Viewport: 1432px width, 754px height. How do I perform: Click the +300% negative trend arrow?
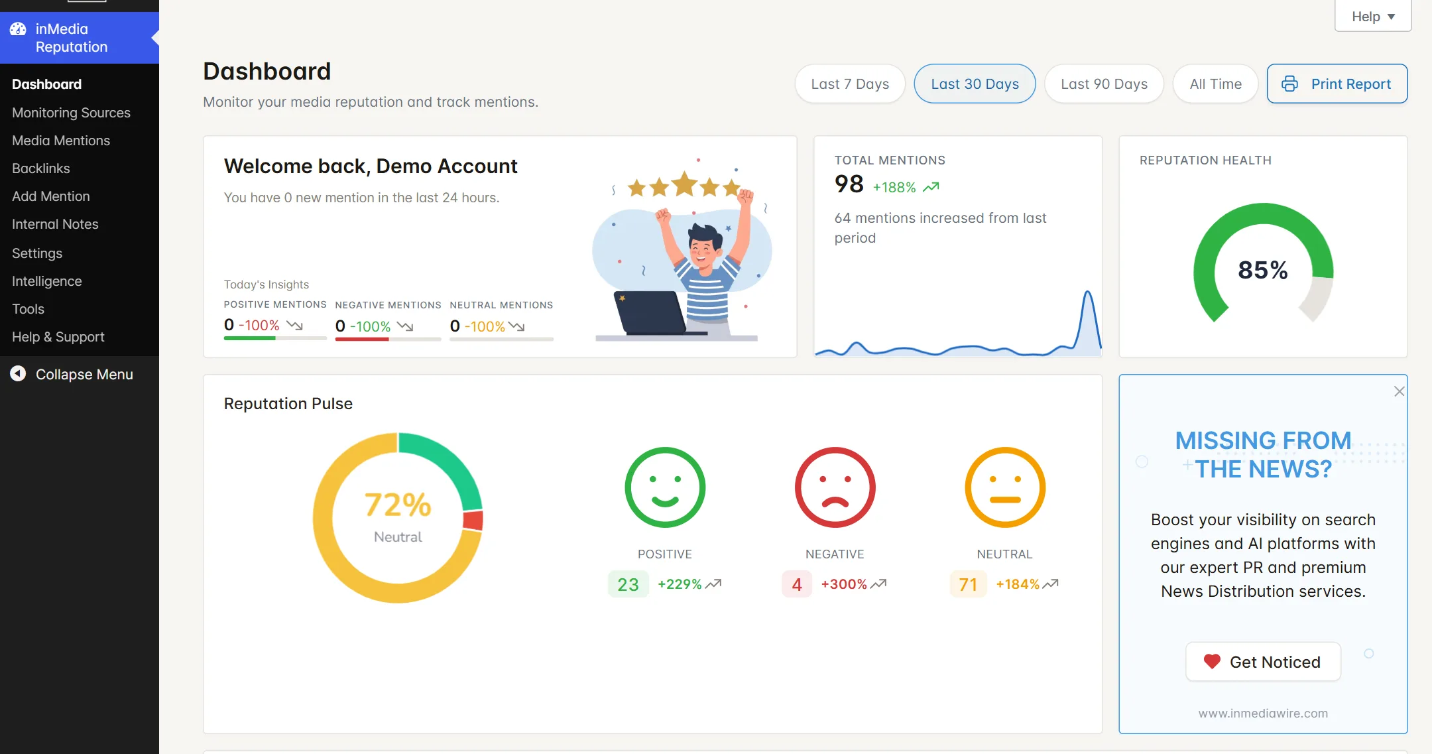[x=878, y=584]
